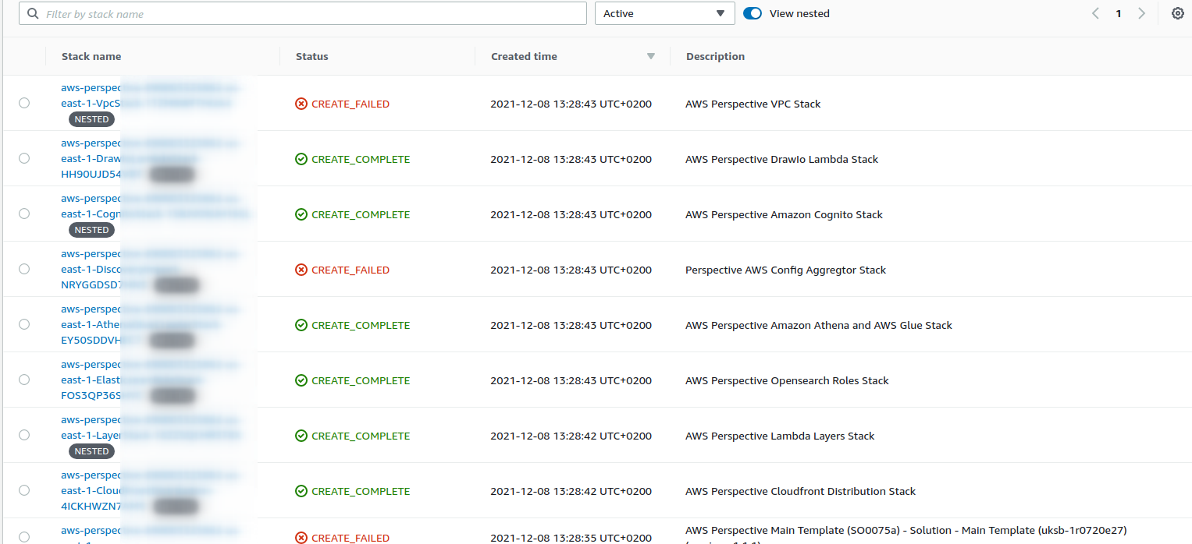
Task: Open the Elastic stack link FOS3QP36S
Action: (151, 380)
